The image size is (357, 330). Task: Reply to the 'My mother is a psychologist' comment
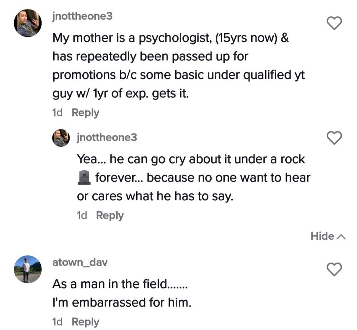click(85, 113)
